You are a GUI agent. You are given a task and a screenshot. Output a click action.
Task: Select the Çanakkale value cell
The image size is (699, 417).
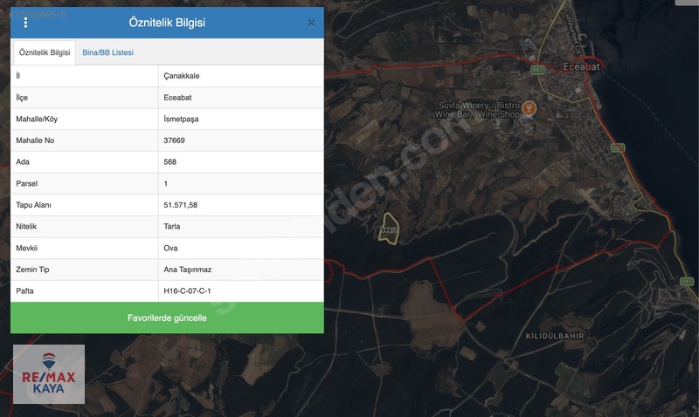(241, 76)
